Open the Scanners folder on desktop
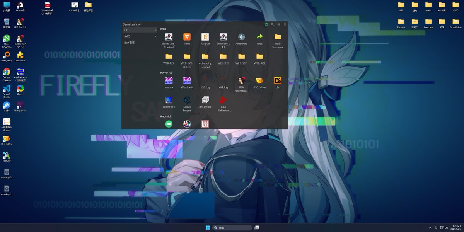The image size is (464, 232). [x=428, y=23]
